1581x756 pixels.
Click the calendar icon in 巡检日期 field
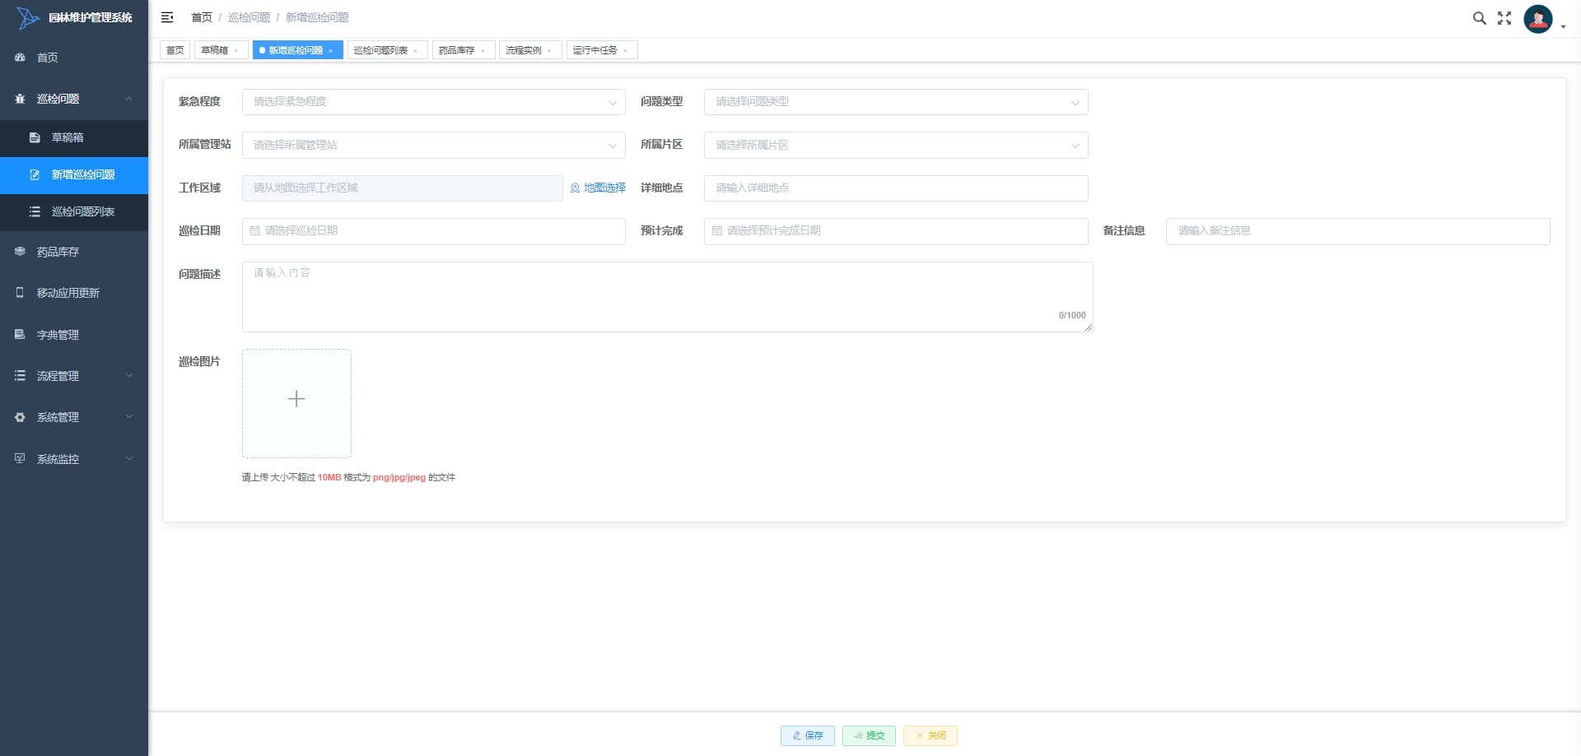pos(254,231)
